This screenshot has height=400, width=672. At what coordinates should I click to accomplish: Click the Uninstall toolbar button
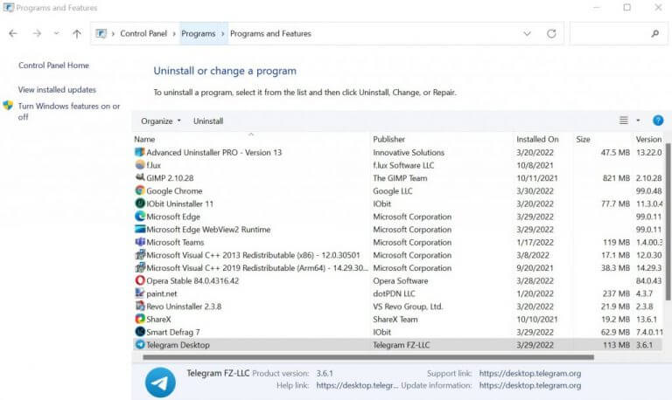(208, 121)
